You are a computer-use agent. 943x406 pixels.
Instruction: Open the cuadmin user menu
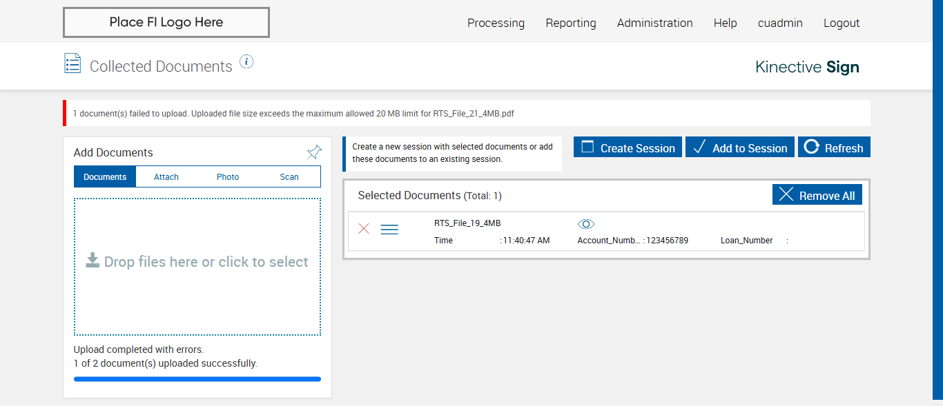(779, 23)
